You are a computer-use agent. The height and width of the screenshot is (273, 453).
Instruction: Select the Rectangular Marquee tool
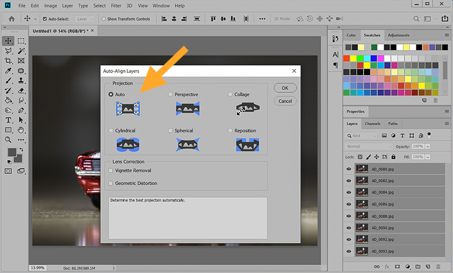click(22, 41)
